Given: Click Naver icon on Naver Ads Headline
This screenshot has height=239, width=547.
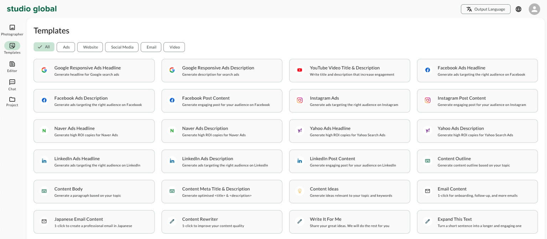Looking at the screenshot, I should click(44, 131).
